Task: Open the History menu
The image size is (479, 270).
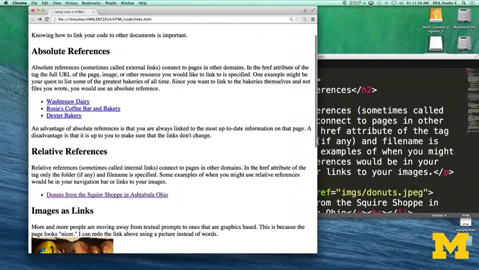Action: coord(71,3)
